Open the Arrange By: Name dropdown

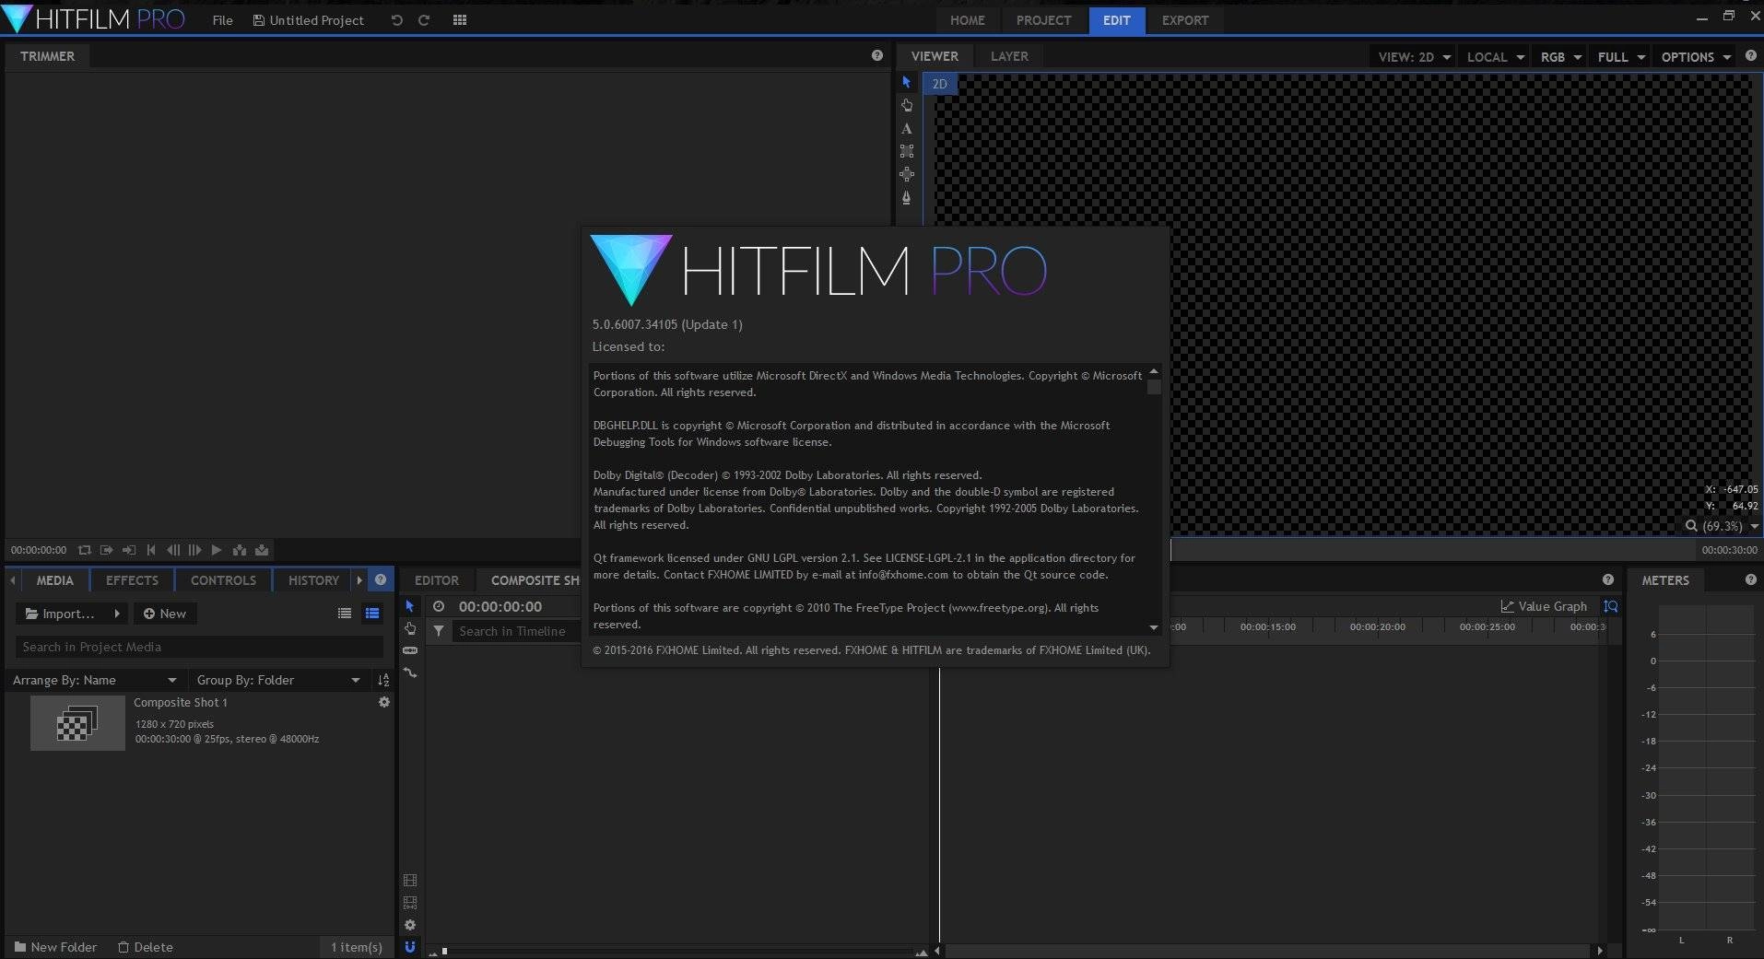click(x=94, y=680)
